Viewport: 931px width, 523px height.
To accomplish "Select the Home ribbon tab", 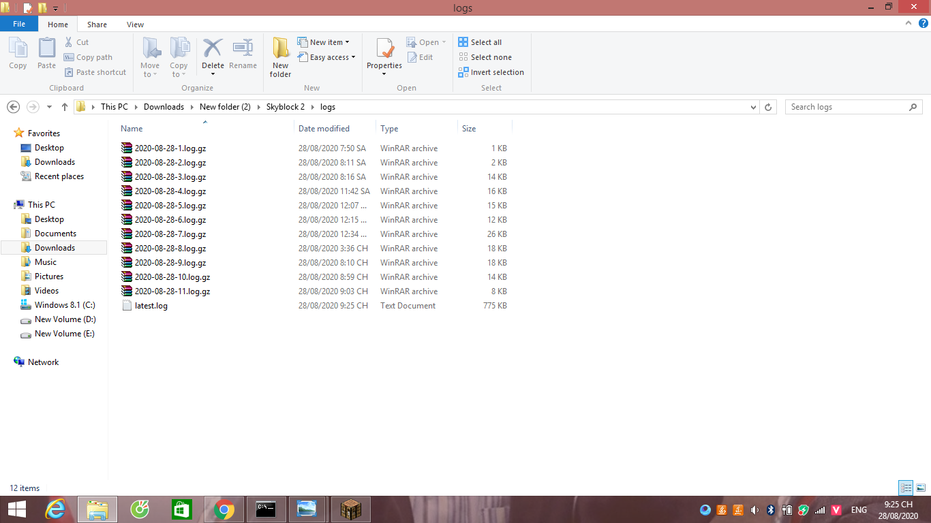I will pyautogui.click(x=58, y=25).
